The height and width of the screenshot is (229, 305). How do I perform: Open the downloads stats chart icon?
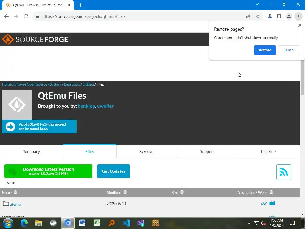(272, 203)
